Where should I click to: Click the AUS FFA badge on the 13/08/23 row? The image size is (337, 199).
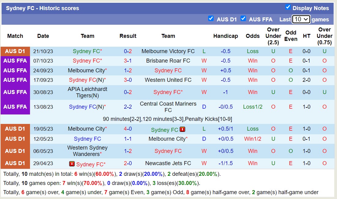click(x=15, y=107)
